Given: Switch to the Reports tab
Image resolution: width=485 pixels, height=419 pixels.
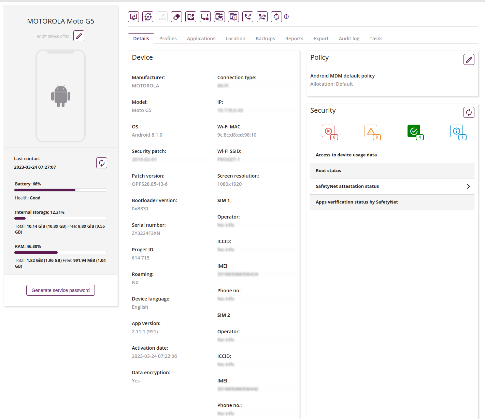Looking at the screenshot, I should coord(294,39).
